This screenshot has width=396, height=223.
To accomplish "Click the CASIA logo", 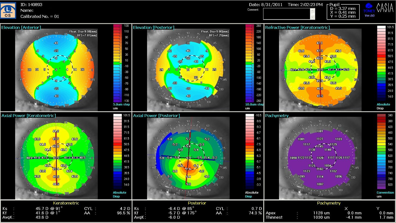I will pos(385,8).
